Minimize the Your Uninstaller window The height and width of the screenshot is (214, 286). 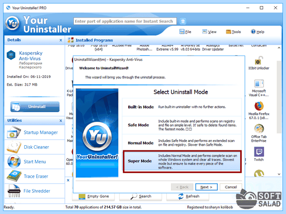click(248, 8)
